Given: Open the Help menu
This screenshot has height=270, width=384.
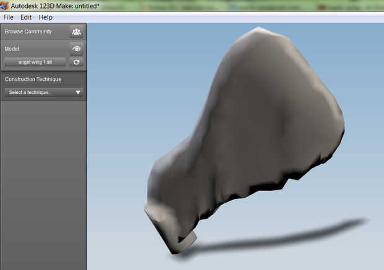Looking at the screenshot, I should coord(46,17).
